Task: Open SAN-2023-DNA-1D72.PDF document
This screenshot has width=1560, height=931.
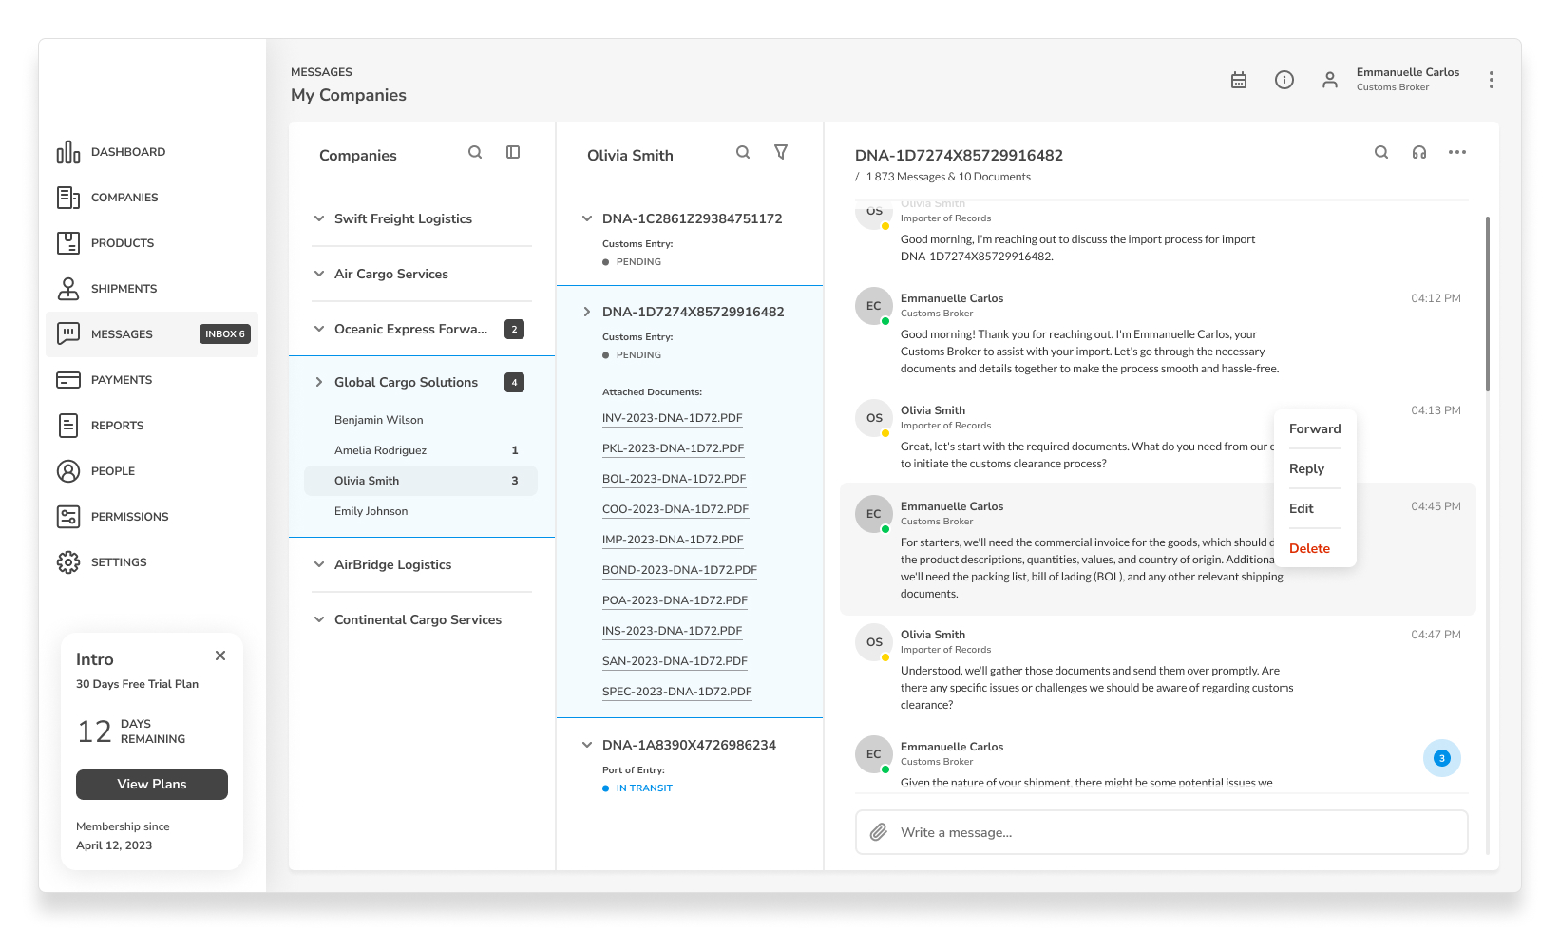Action: [675, 661]
